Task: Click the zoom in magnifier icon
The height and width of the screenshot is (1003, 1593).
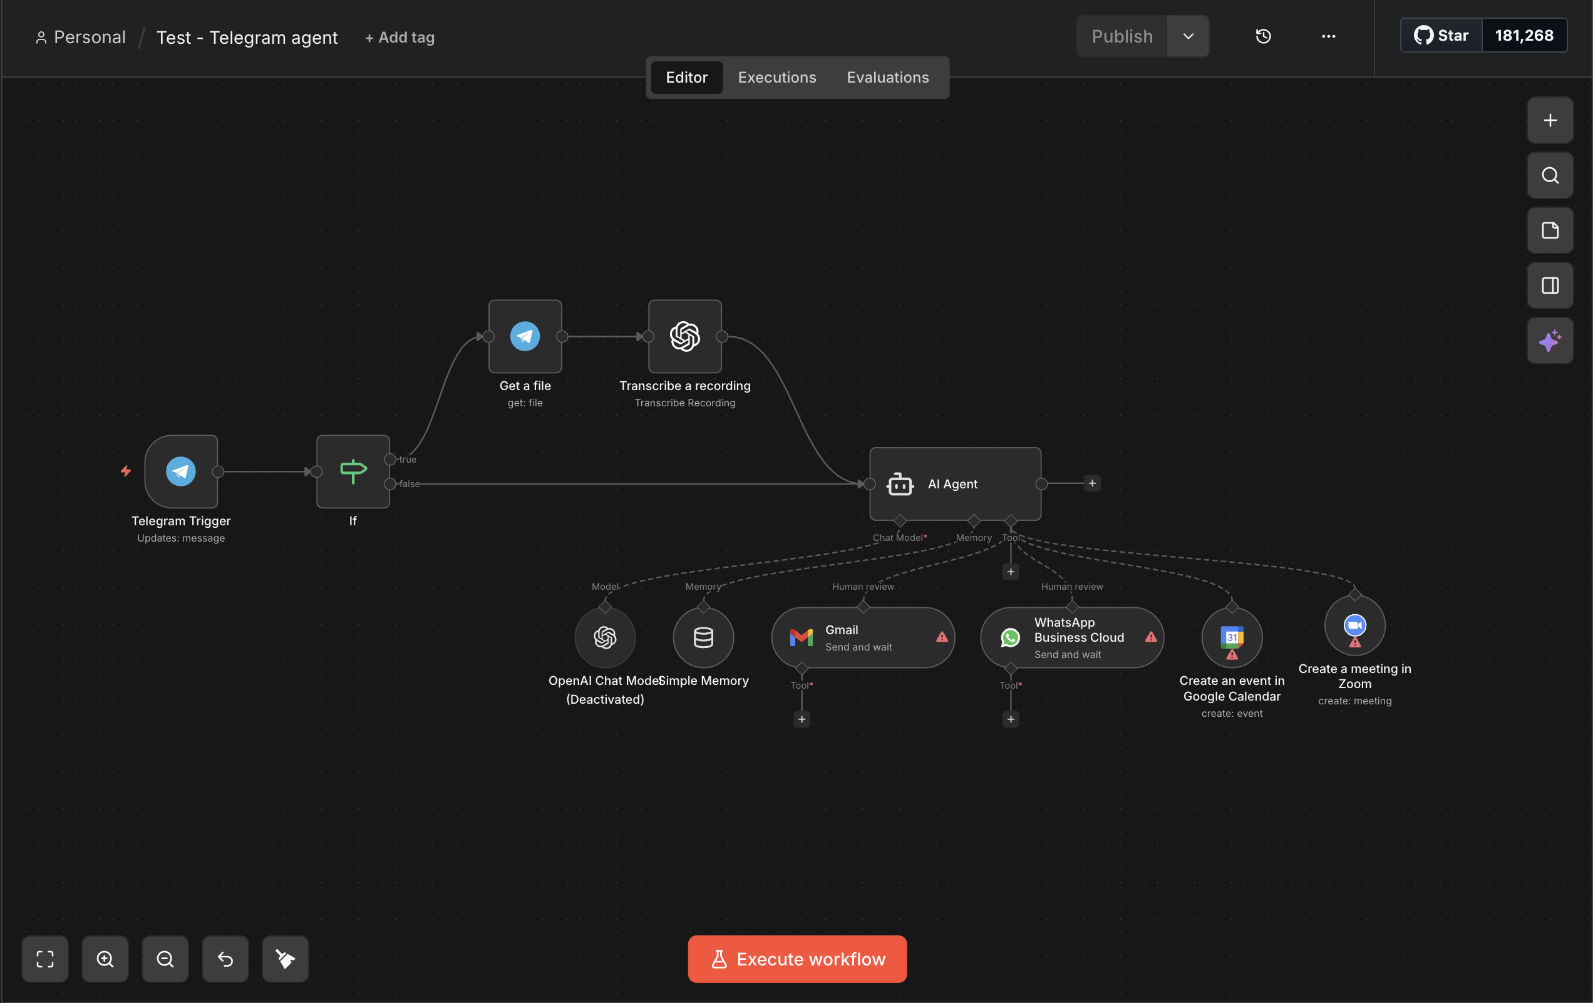Action: 105,959
